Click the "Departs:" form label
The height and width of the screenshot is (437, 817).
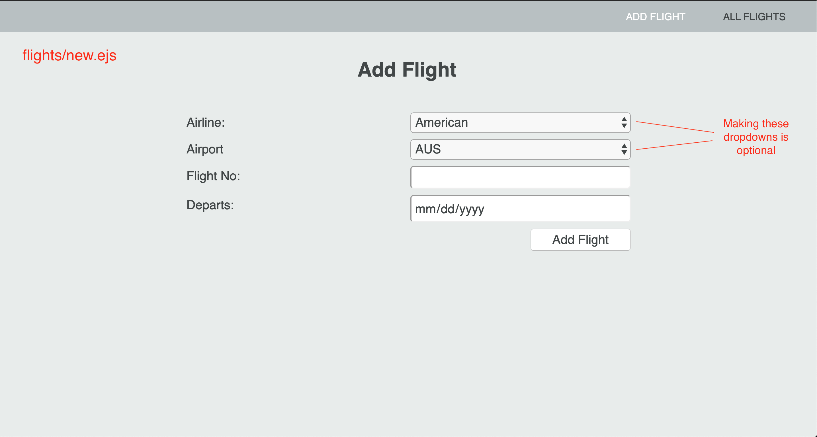[x=210, y=205]
